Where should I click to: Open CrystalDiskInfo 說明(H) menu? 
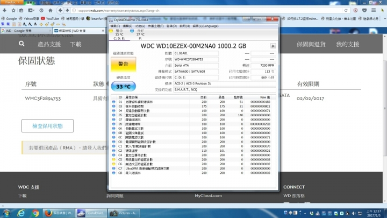click(184, 26)
